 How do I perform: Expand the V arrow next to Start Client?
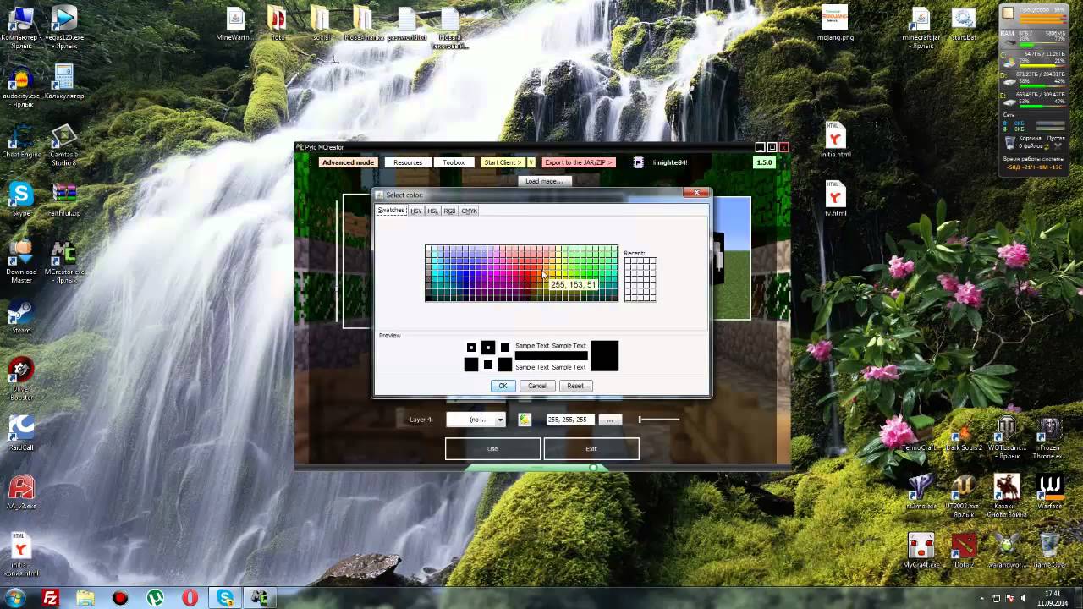click(531, 162)
